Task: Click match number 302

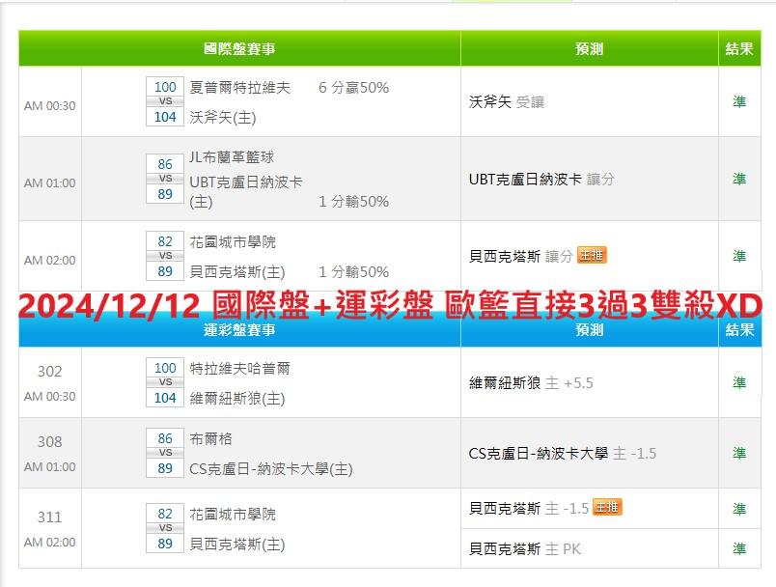Action: pyautogui.click(x=50, y=371)
